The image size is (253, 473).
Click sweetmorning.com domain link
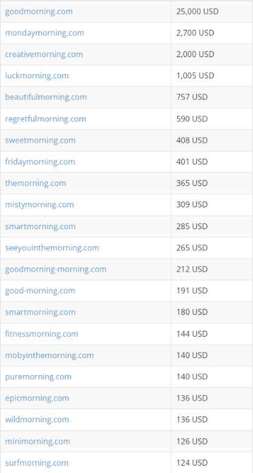click(x=41, y=140)
